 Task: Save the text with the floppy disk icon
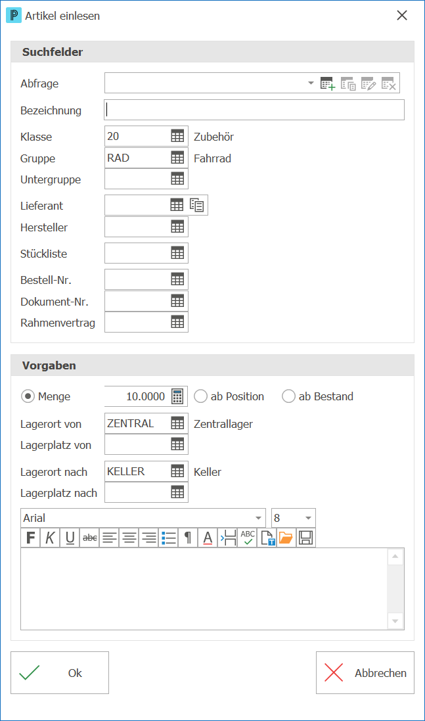click(305, 538)
